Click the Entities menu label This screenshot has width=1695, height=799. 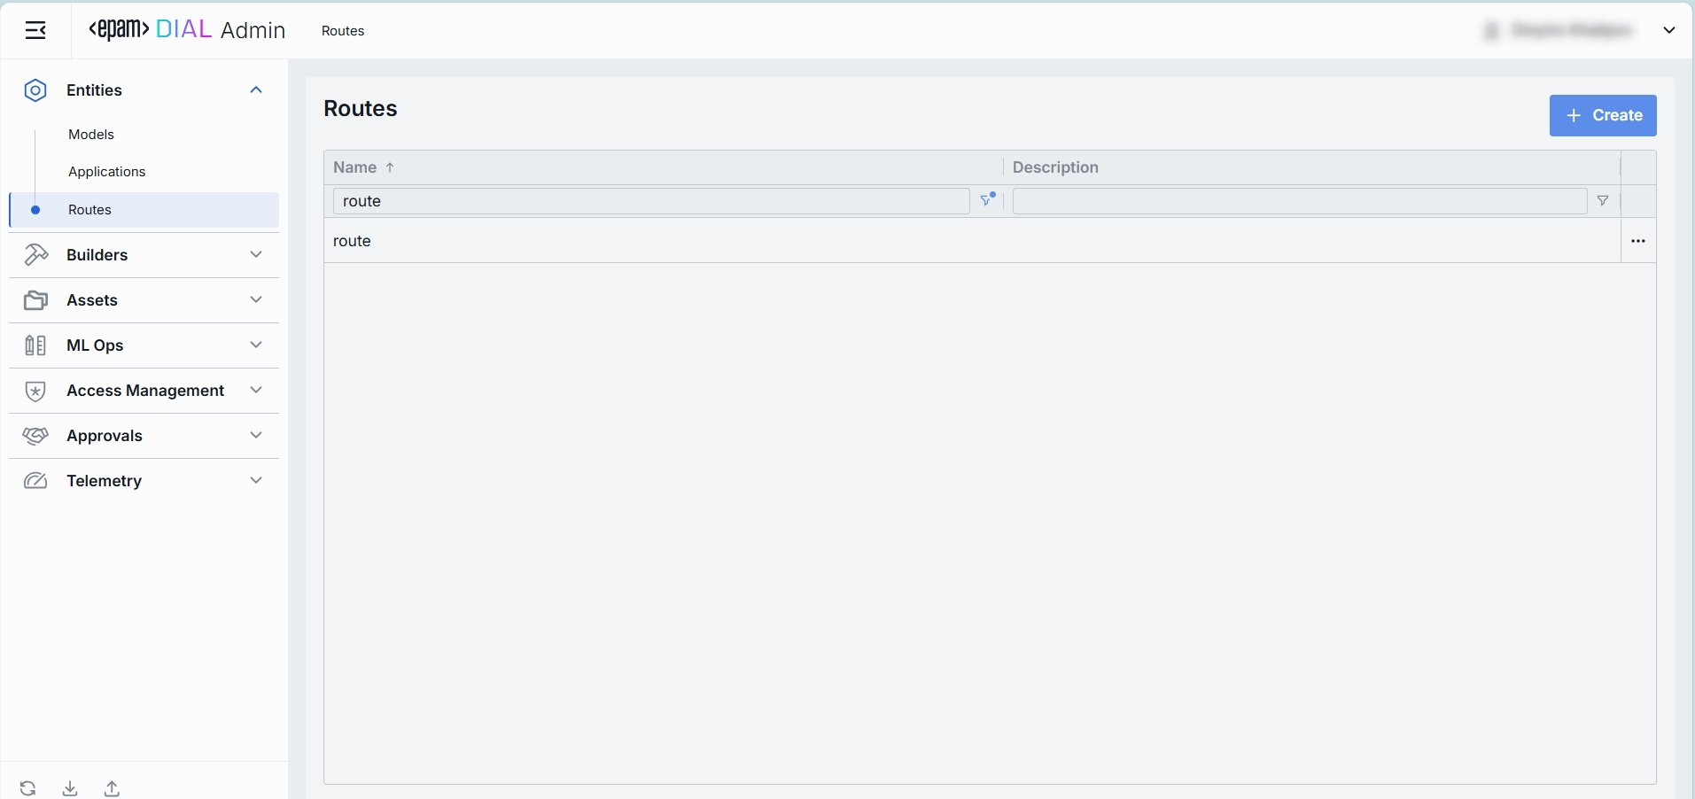(94, 90)
